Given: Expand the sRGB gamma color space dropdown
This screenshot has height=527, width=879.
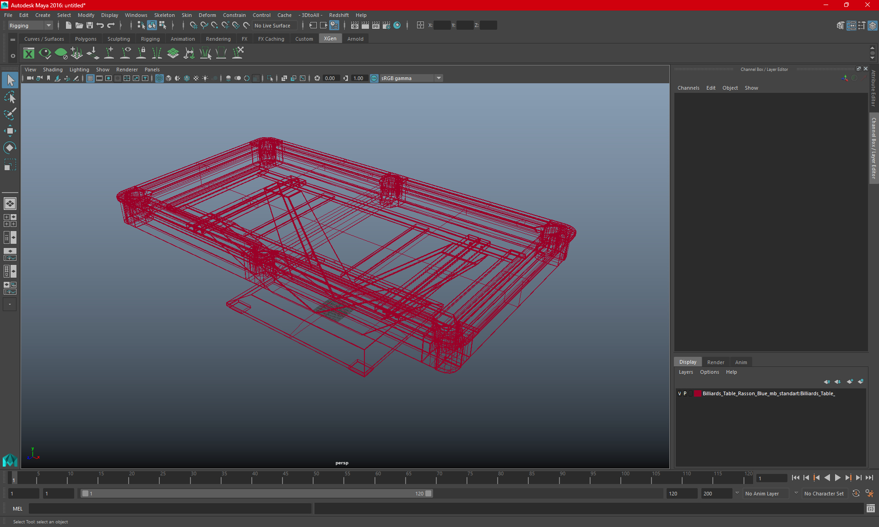Looking at the screenshot, I should [439, 78].
